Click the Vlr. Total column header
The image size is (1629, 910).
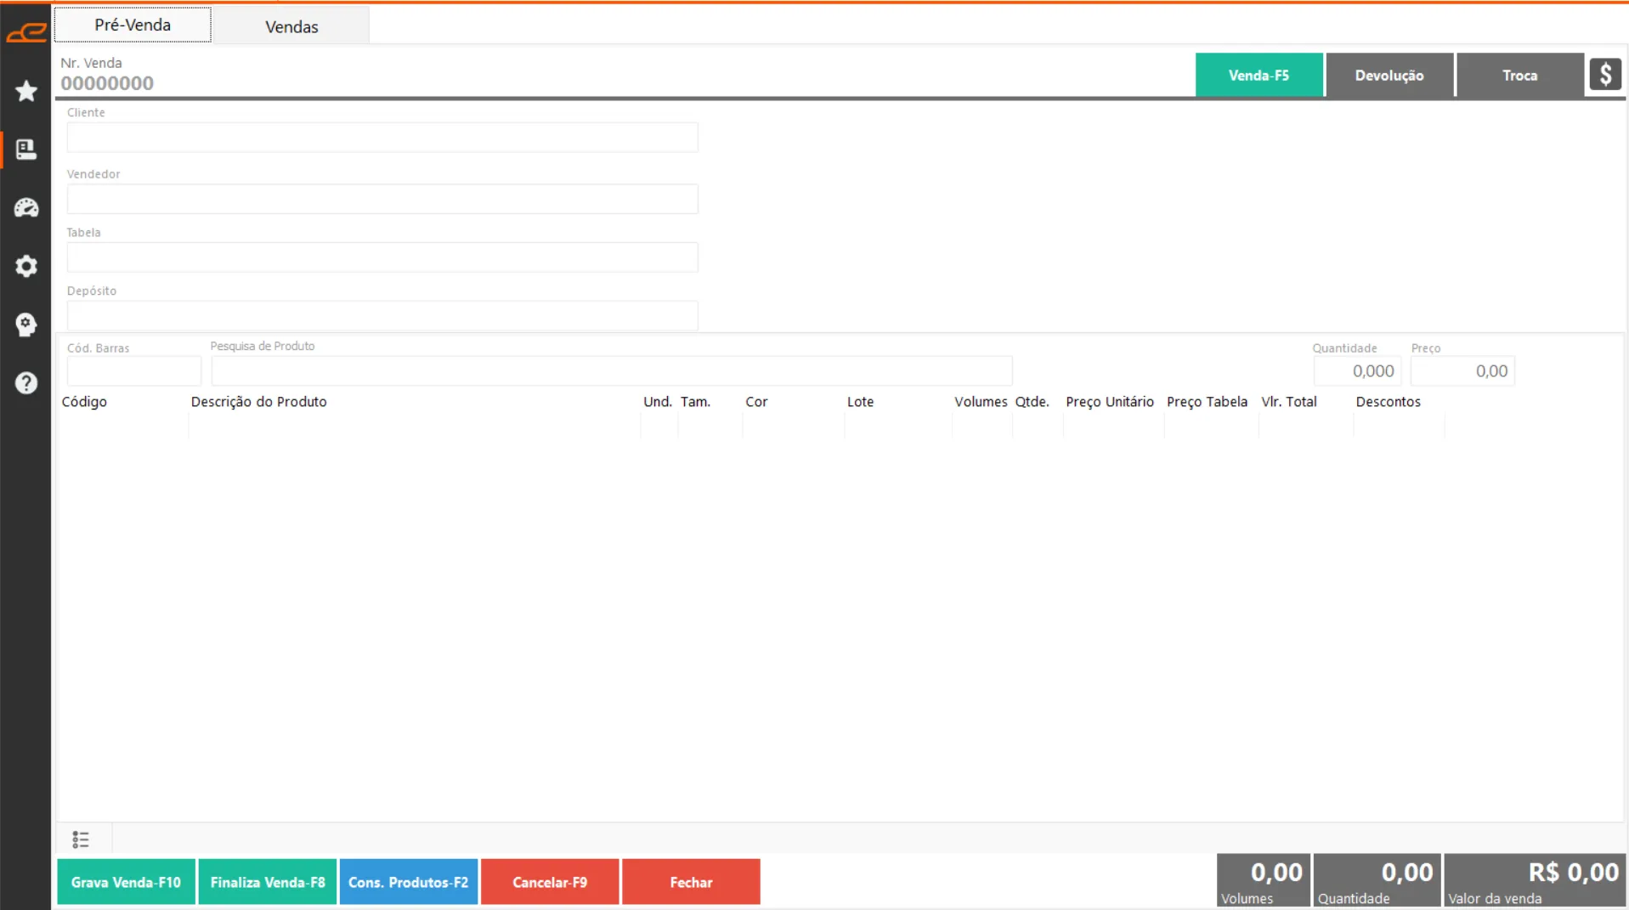tap(1288, 402)
